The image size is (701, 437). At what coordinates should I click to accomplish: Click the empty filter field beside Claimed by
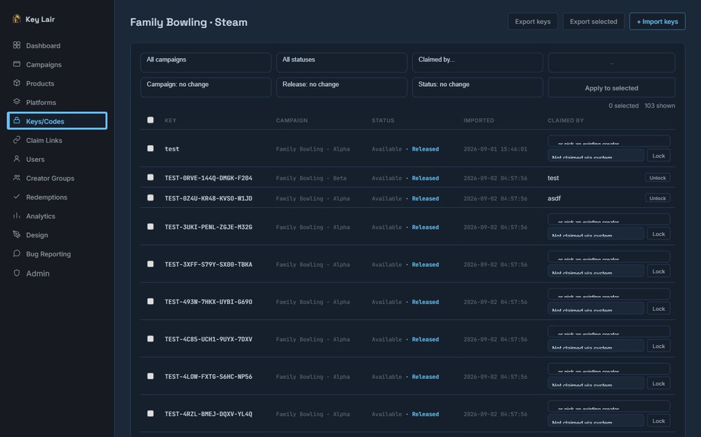click(x=611, y=62)
